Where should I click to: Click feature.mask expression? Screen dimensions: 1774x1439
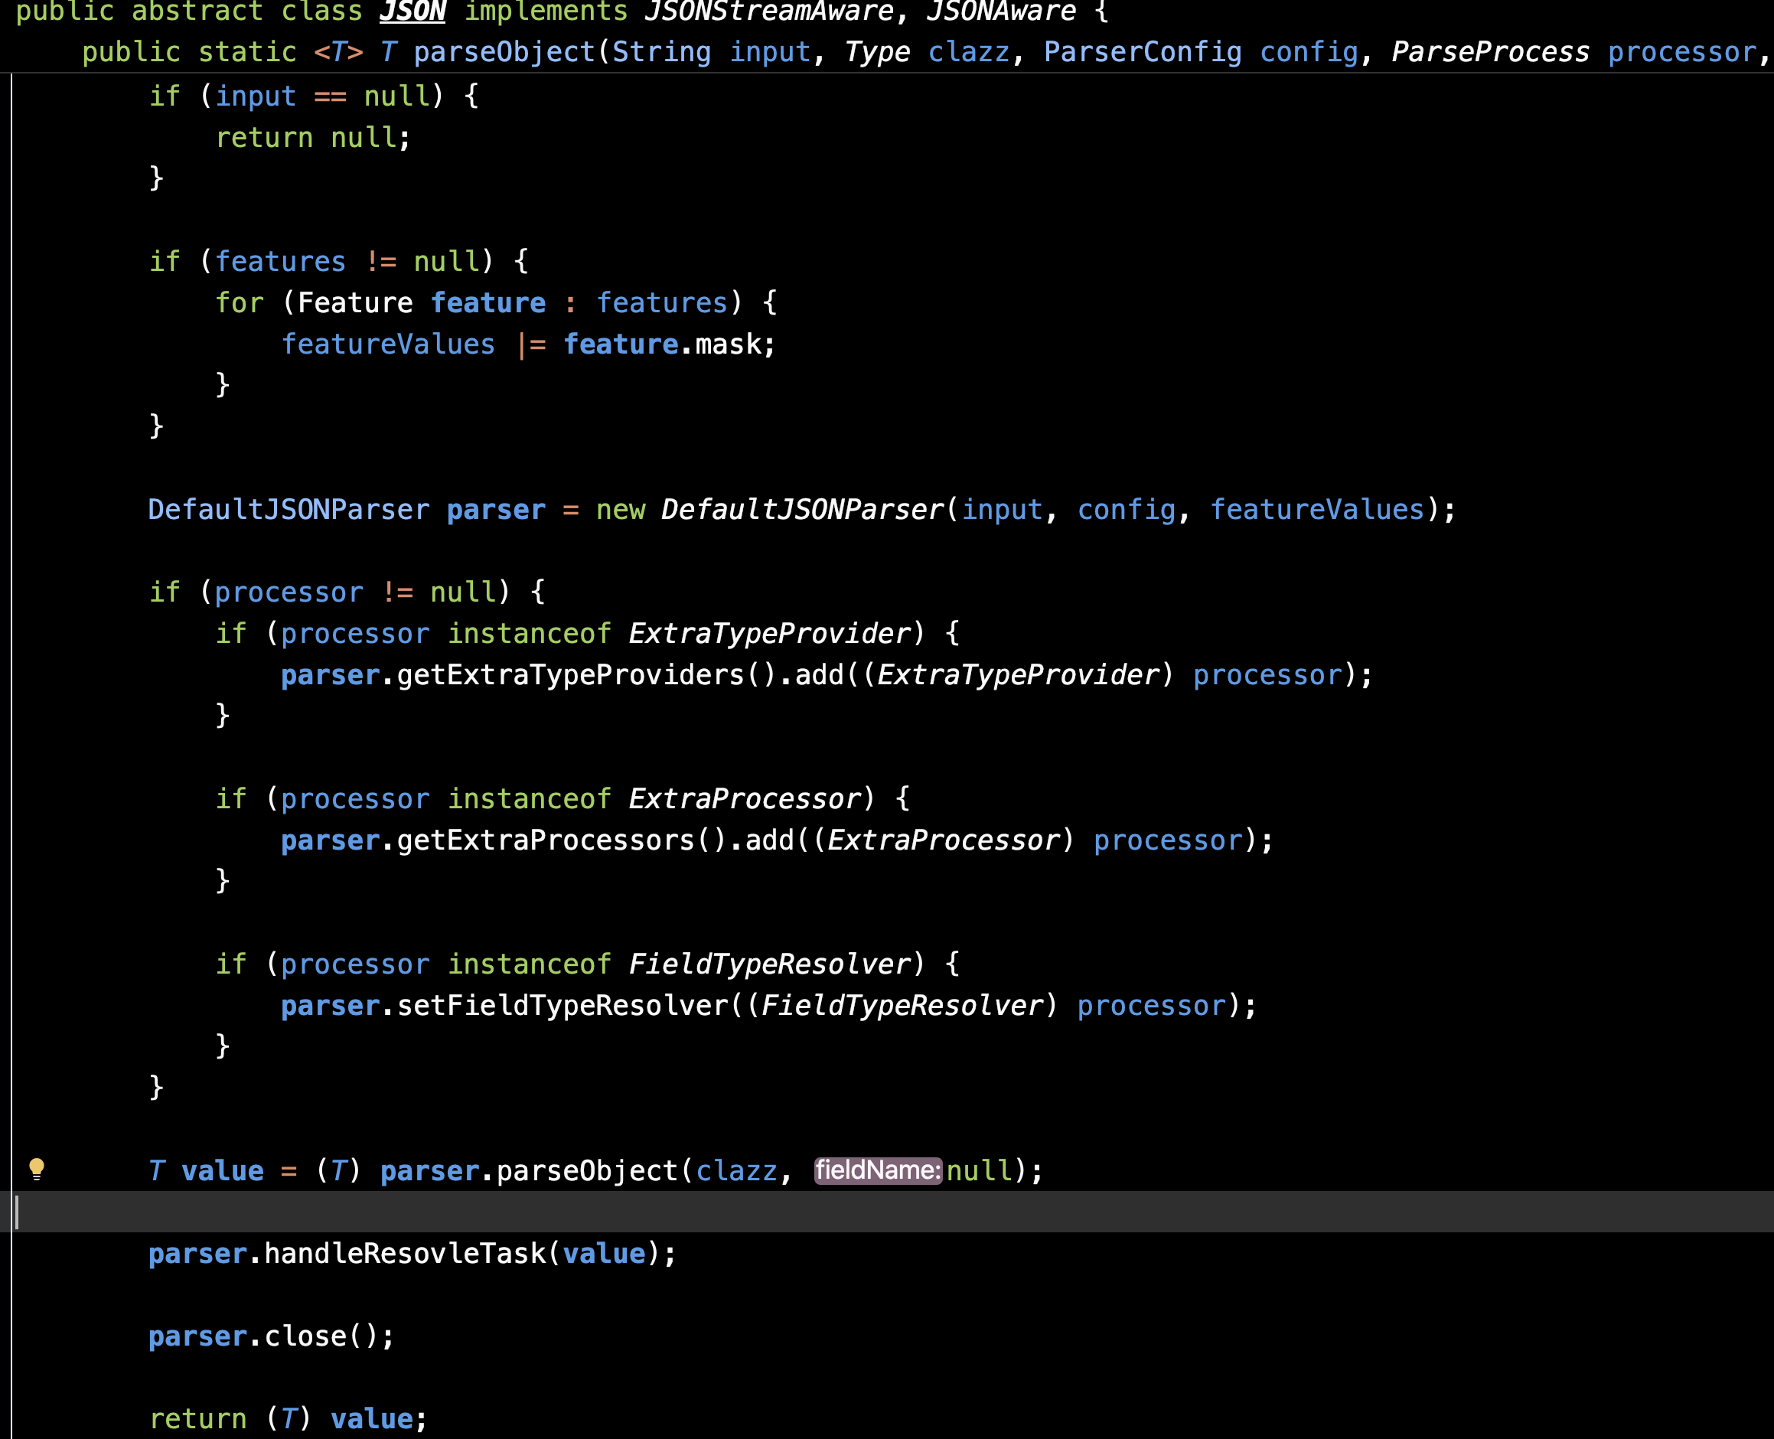(662, 345)
